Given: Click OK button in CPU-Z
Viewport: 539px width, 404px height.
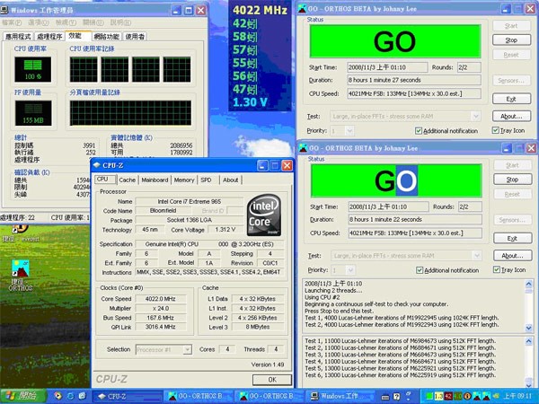Looking at the screenshot, I should tap(272, 380).
